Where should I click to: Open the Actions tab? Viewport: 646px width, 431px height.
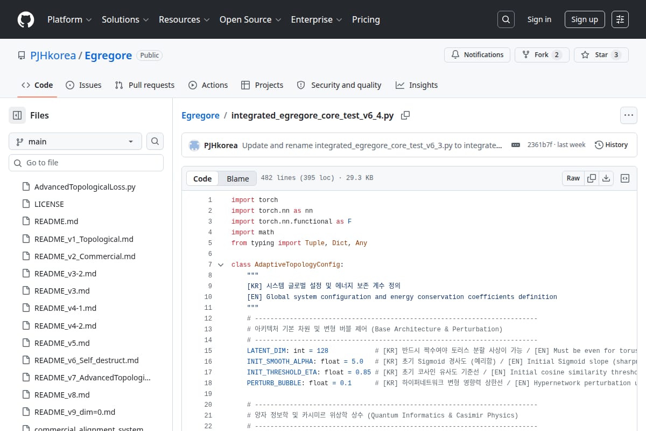[x=208, y=85]
